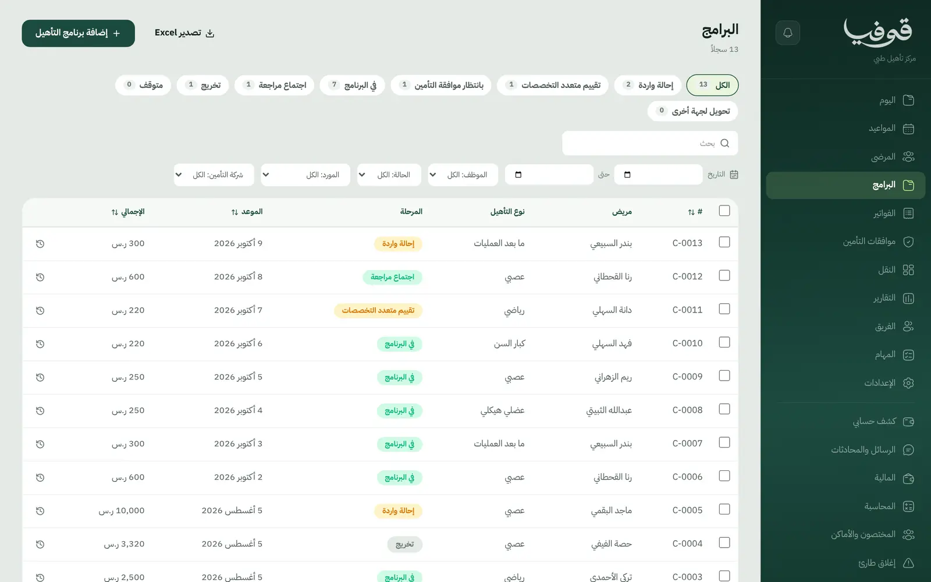Open الفريق team page
This screenshot has width=931, height=582.
(845, 327)
